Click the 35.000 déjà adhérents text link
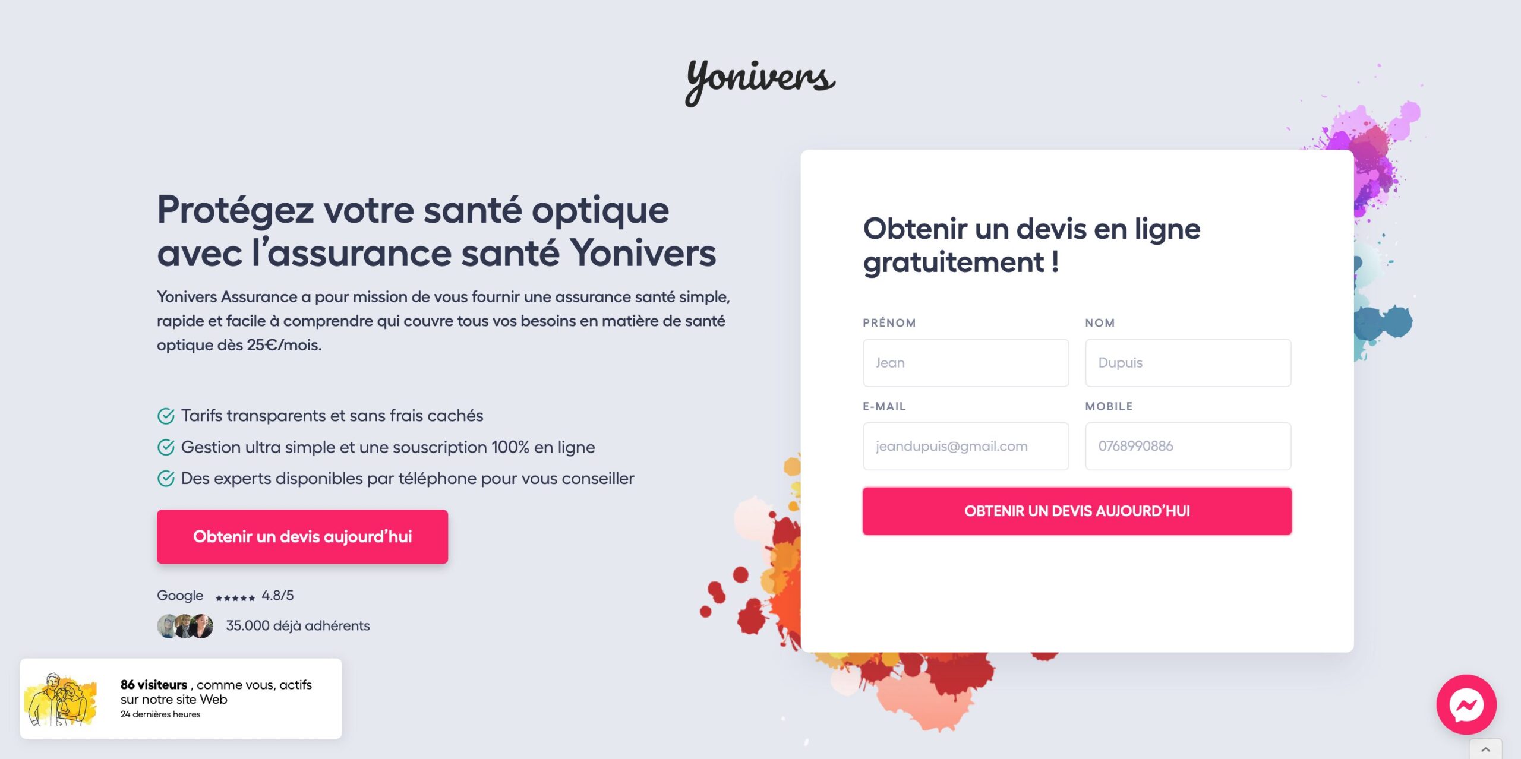1521x759 pixels. (298, 625)
